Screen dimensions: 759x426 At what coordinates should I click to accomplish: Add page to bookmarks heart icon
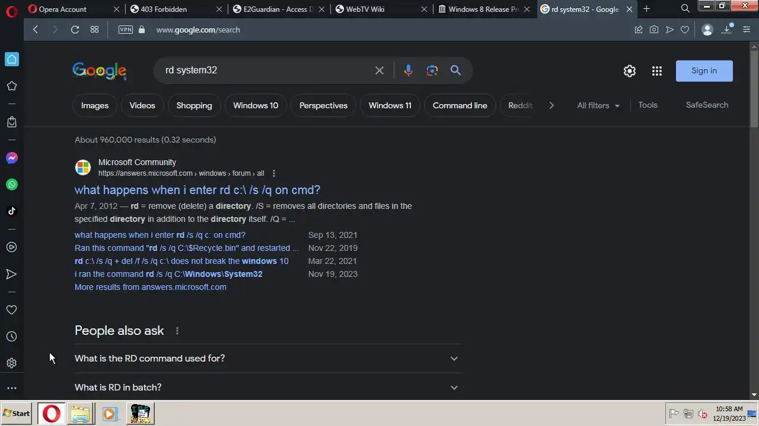click(685, 30)
